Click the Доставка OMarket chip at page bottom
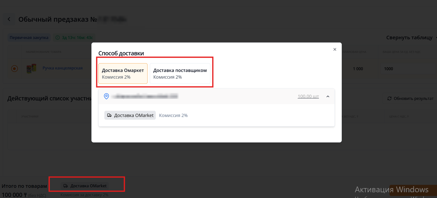This screenshot has width=437, height=198. tap(85, 186)
